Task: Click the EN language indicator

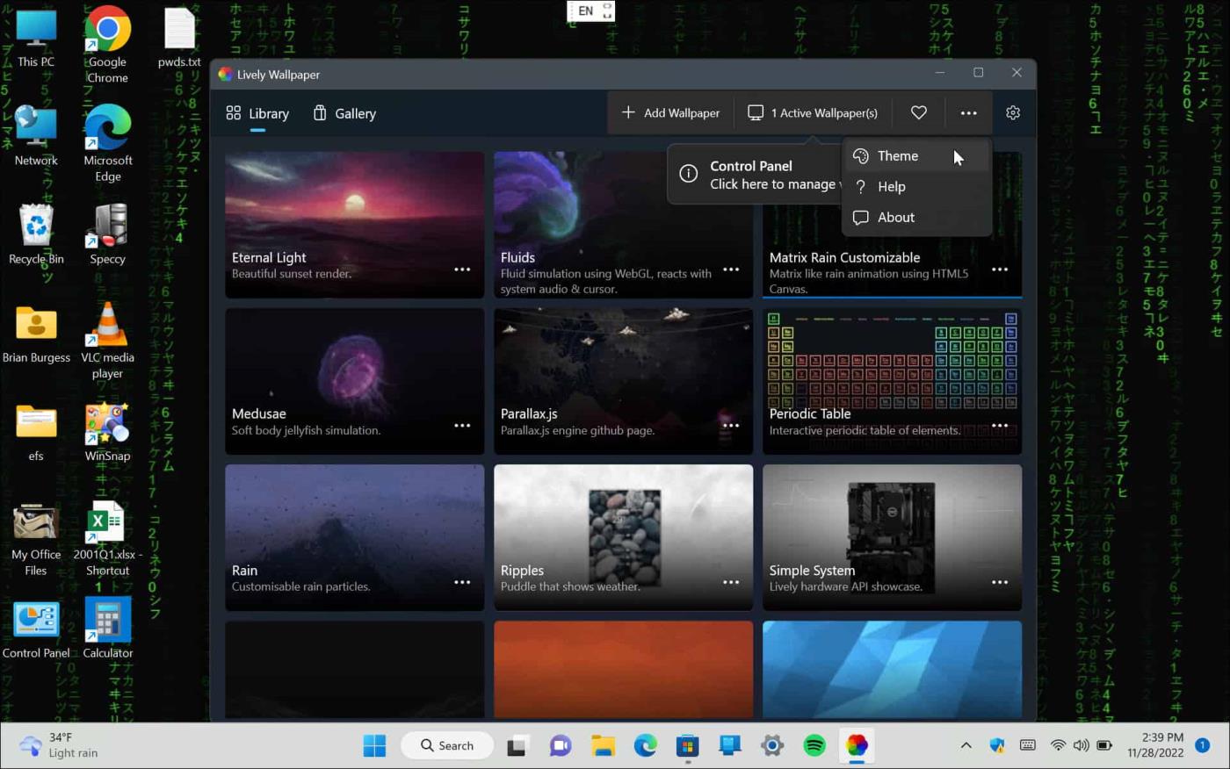Action: point(585,11)
